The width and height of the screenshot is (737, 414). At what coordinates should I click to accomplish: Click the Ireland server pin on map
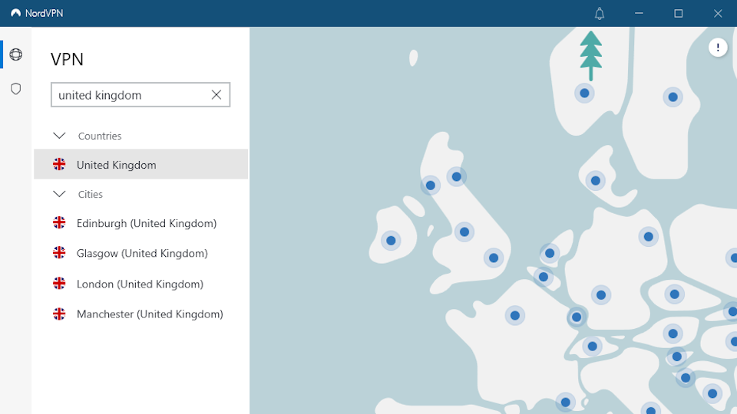[391, 241]
